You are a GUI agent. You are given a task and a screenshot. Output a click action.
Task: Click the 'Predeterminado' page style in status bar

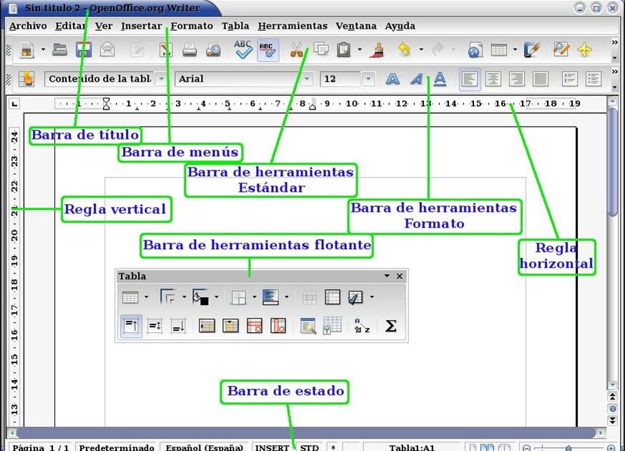(x=117, y=447)
